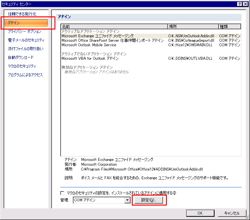Select アドイン in the sidebar
Viewport: 250px width, 220px height.
coord(26,23)
